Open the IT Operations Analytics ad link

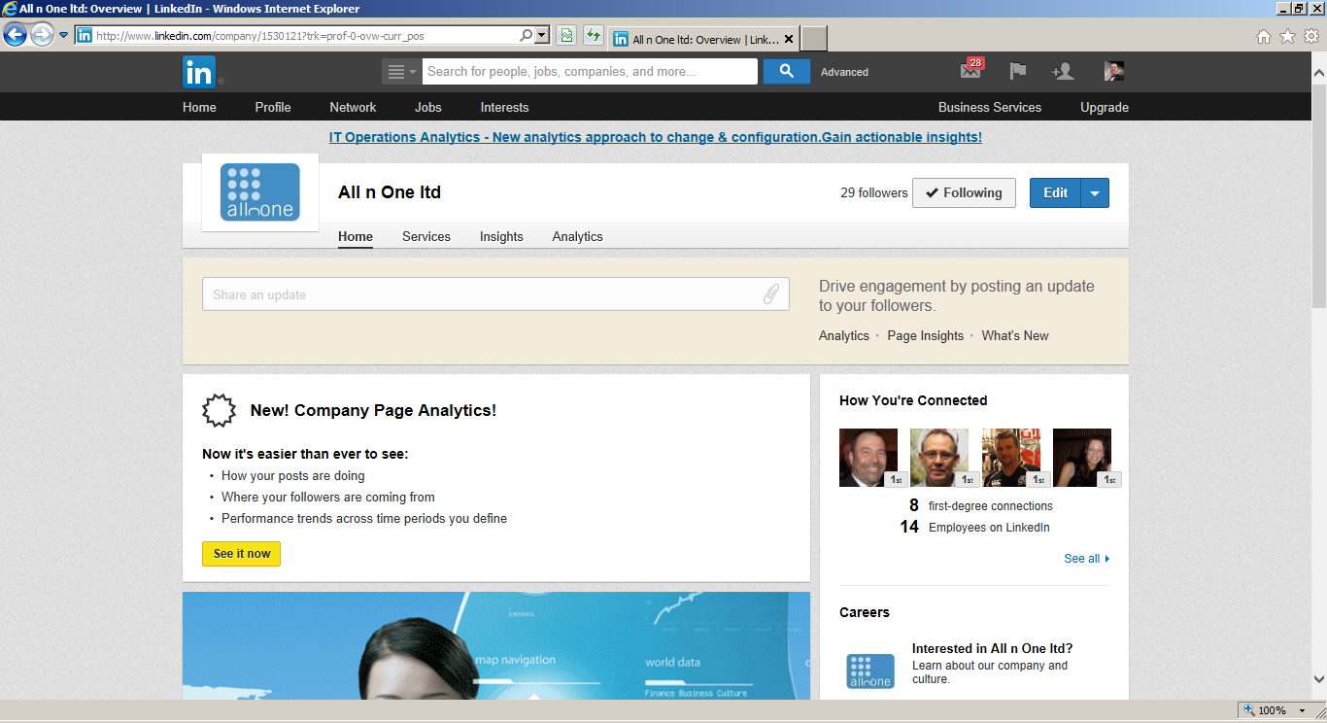[x=656, y=137]
